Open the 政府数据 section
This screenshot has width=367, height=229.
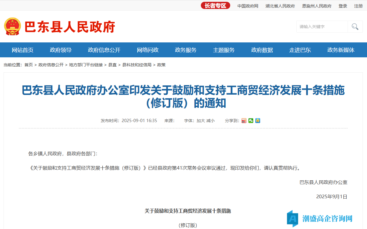[x=262, y=50]
